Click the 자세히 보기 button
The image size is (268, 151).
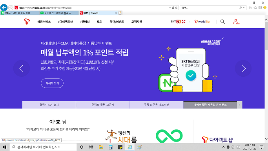52,83
